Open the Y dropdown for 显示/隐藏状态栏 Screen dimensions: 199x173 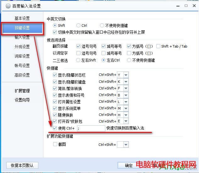pyautogui.click(x=126, y=75)
